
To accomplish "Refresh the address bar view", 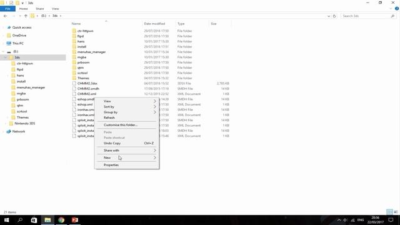I will pos(334,16).
